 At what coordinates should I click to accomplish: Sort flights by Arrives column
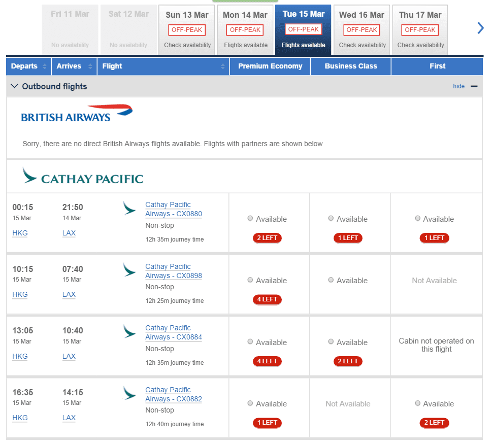(74, 66)
